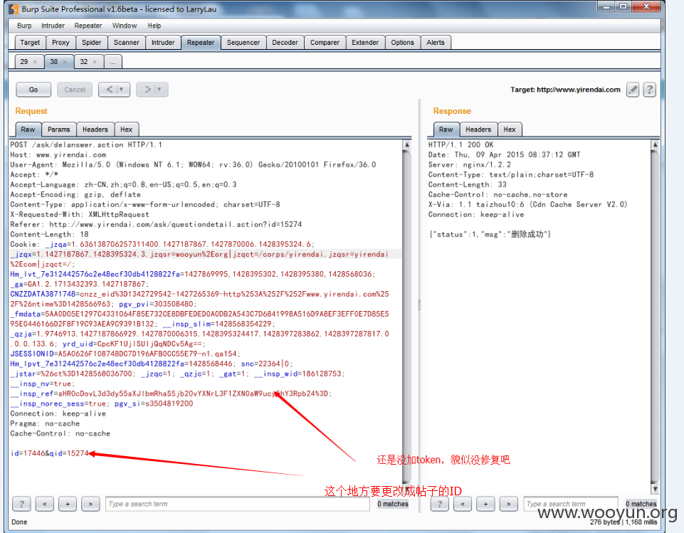Click the POST /ask/delanswer.action request line
Screen dimensions: 684x533
point(86,144)
